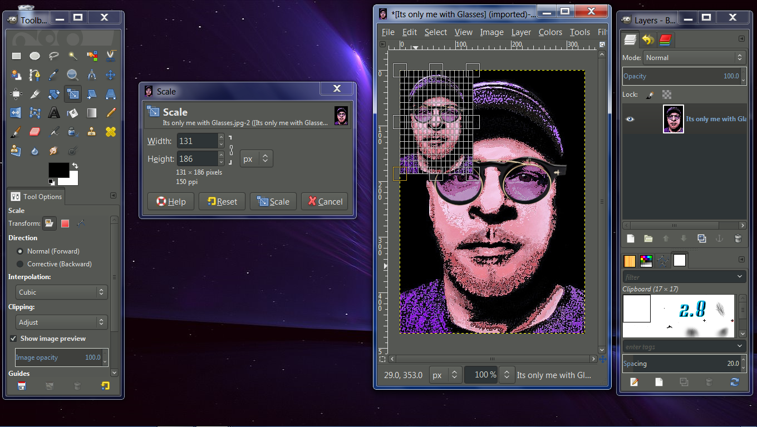The width and height of the screenshot is (757, 427).
Task: Select the Clone stamp tool
Action: point(92,132)
